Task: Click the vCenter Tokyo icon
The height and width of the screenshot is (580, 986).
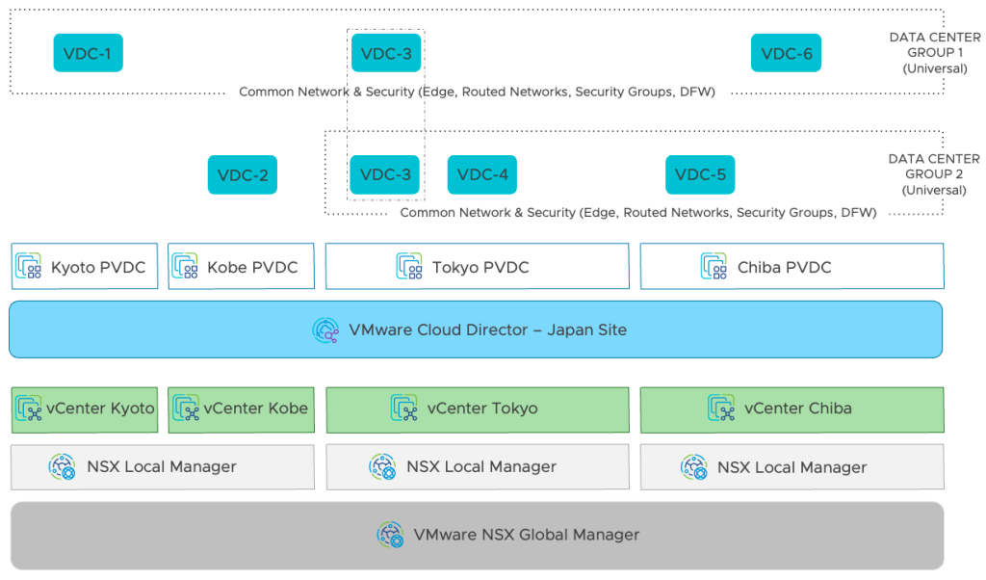Action: pos(404,408)
